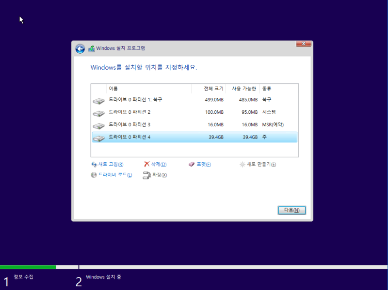Click the 확장(X) extend link
Viewport: 388px width, 290px height.
(x=160, y=175)
